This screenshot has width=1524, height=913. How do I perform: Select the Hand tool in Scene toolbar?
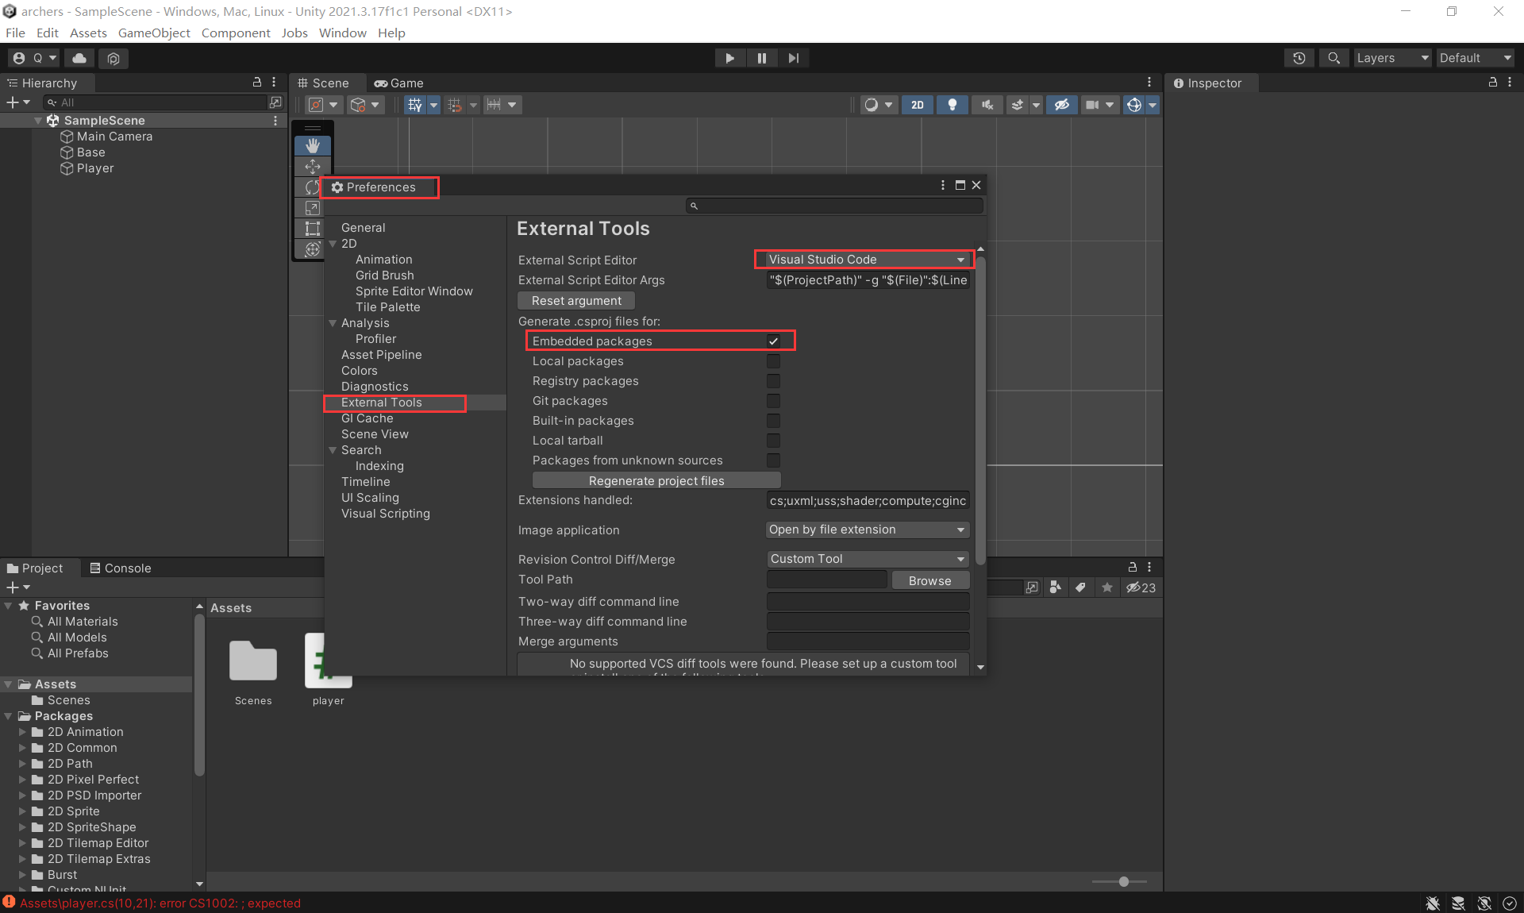pos(313,145)
